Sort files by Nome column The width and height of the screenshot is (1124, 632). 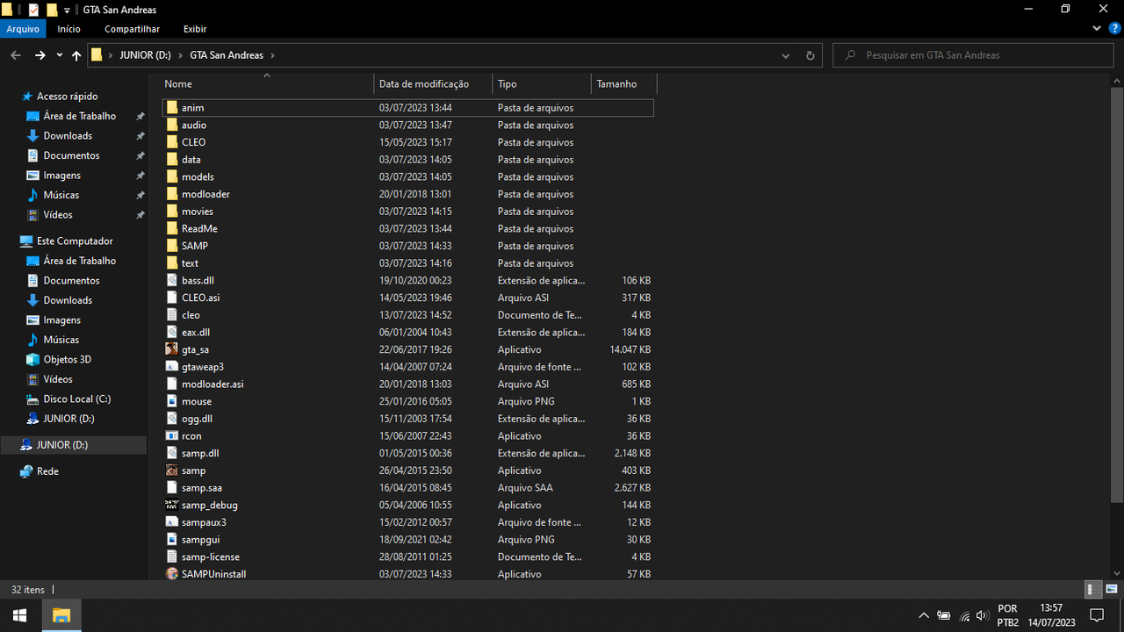pyautogui.click(x=267, y=84)
